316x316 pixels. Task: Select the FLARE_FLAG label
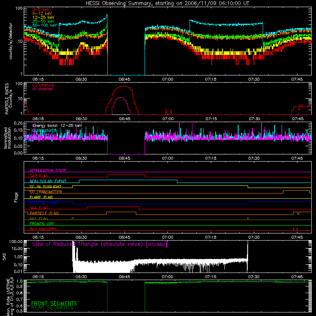tap(41, 197)
